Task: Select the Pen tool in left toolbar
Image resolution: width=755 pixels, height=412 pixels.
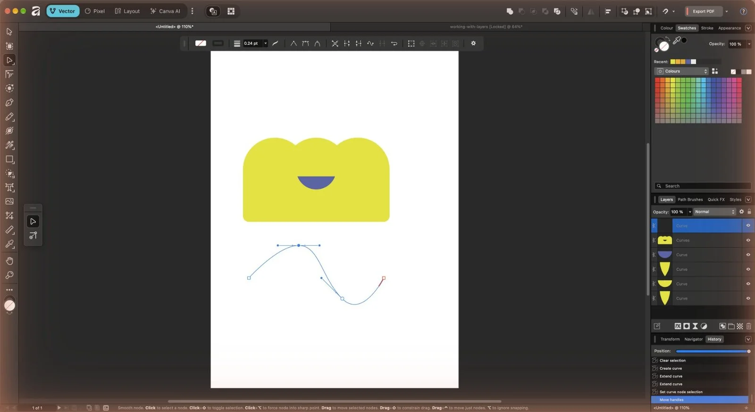Action: 9,103
